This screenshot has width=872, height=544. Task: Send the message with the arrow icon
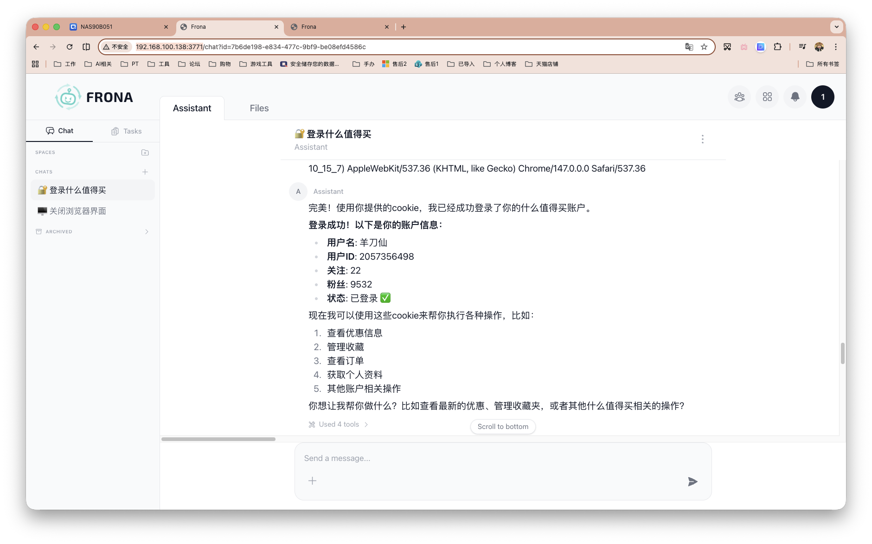pyautogui.click(x=692, y=481)
